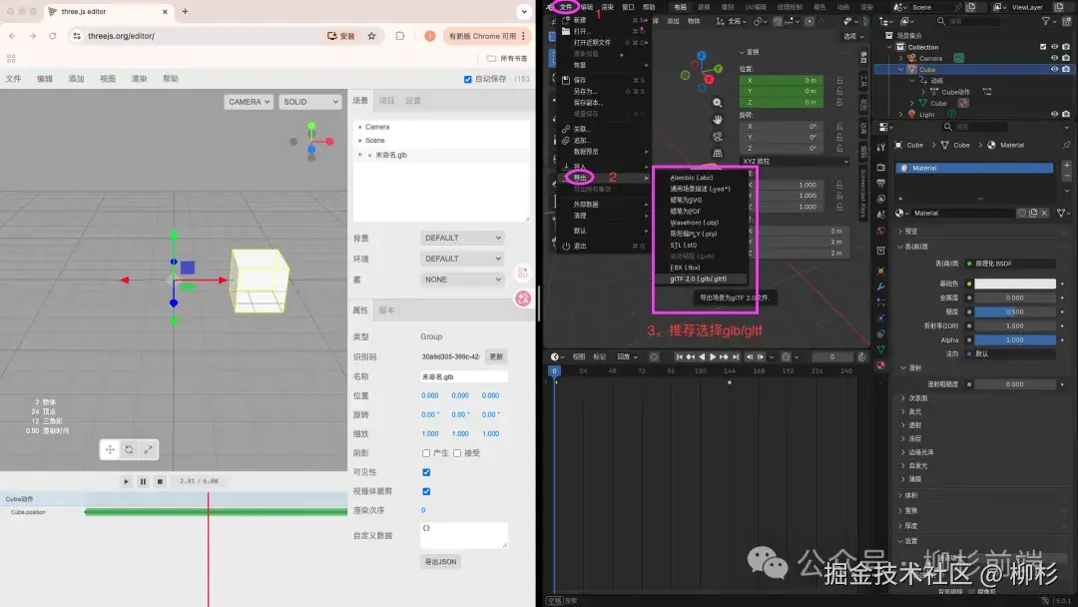Open the CAMERA dropdown in viewport
The image size is (1078, 607).
pyautogui.click(x=249, y=102)
